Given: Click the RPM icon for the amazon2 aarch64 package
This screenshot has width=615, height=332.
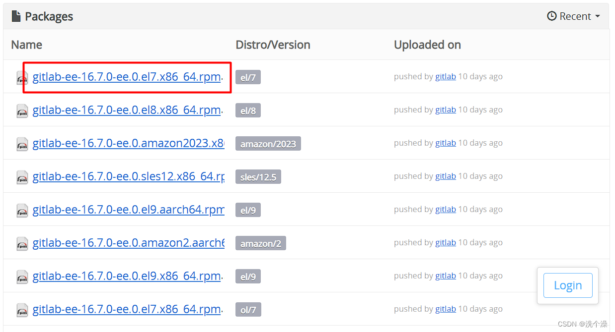Looking at the screenshot, I should (x=21, y=244).
